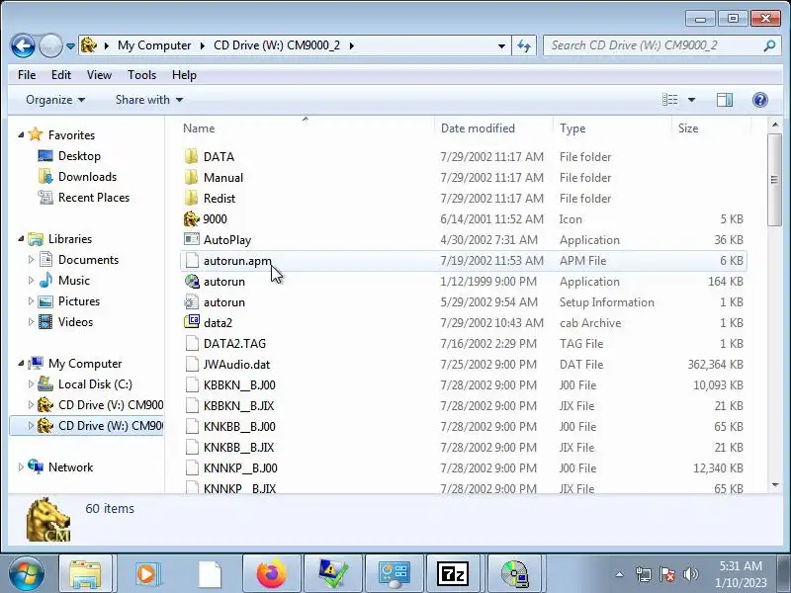Select Desktop in Favorites
The image size is (791, 593).
pyautogui.click(x=79, y=156)
